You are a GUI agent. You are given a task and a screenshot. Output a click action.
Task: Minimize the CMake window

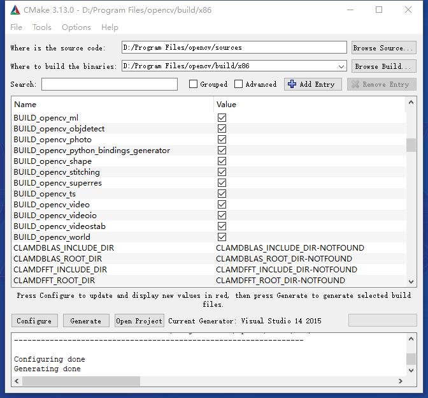[350, 10]
